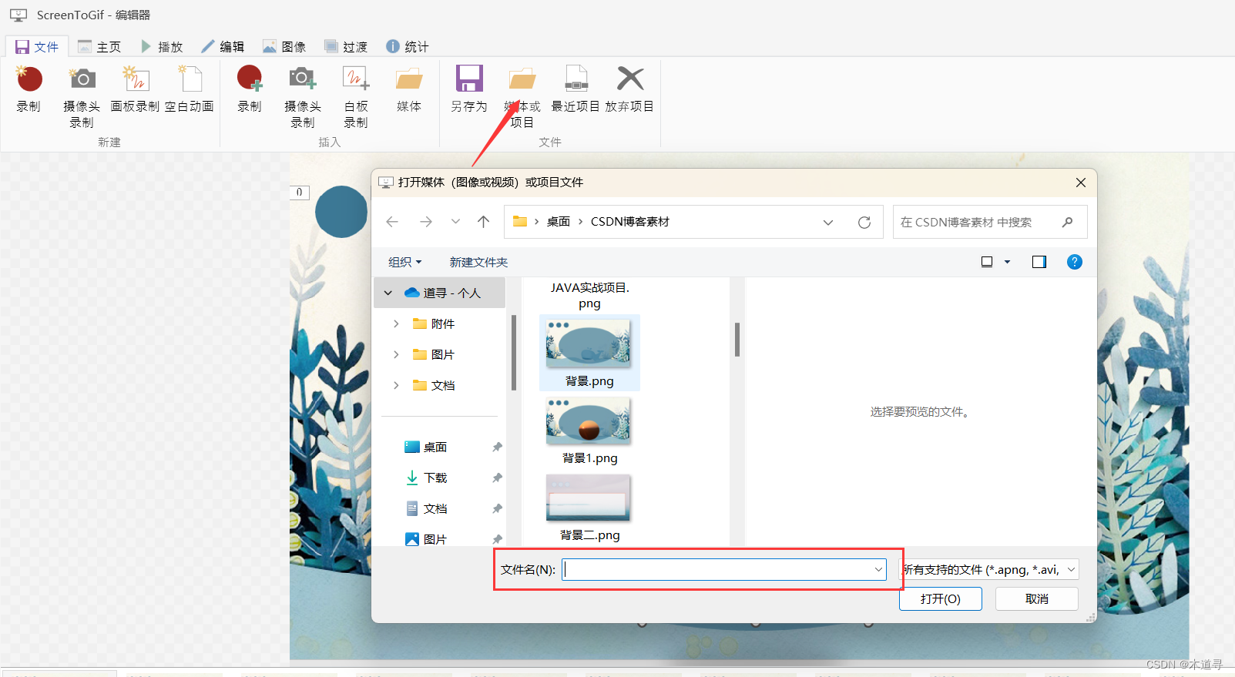The width and height of the screenshot is (1235, 677).
Task: Expand the 附件 folder in tree
Action: pos(396,324)
